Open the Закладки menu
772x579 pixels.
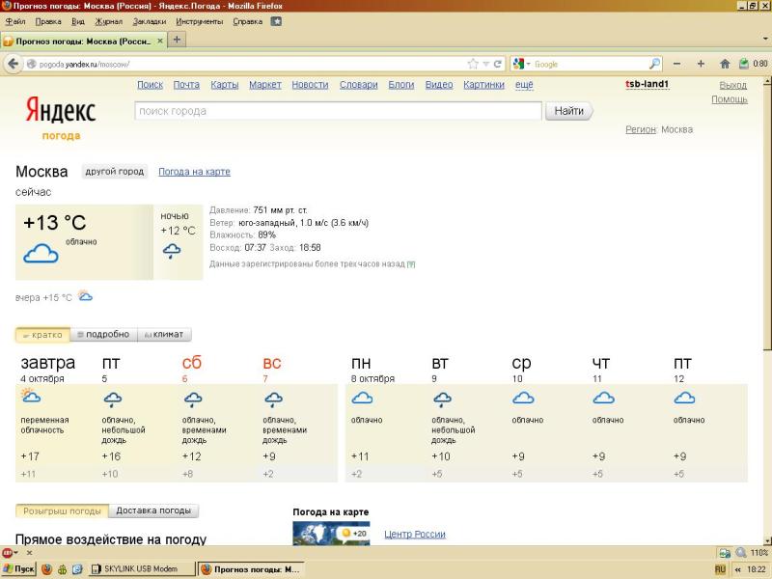click(x=149, y=20)
